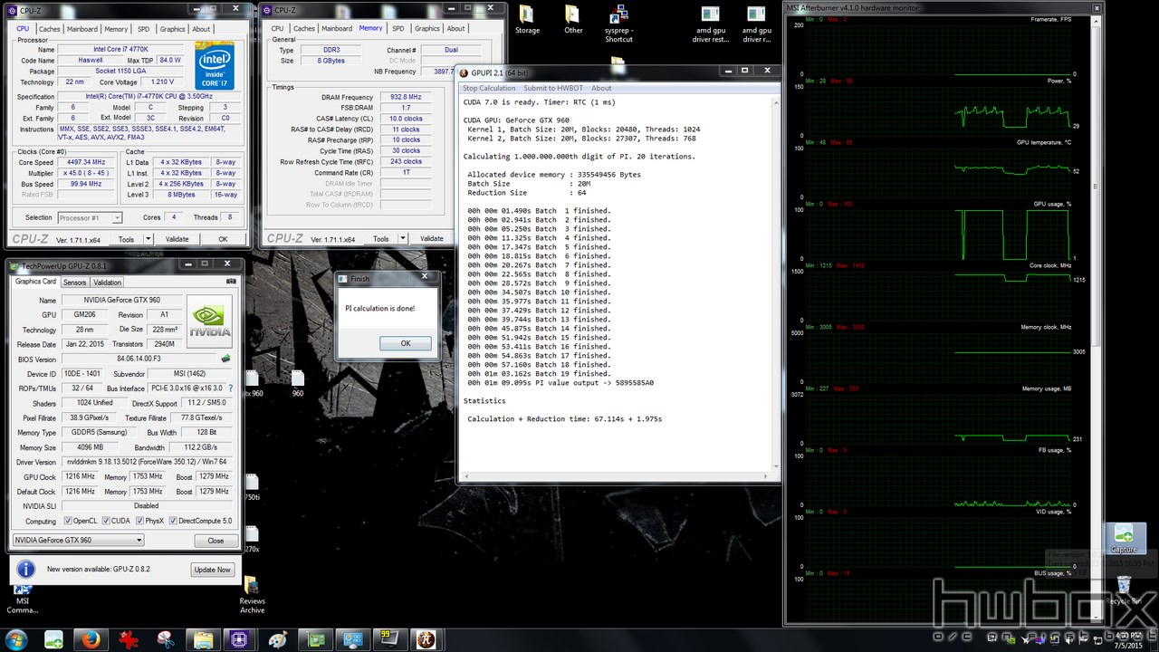Click the Memory Size value 4096 MB in GPU-Z

(x=88, y=447)
